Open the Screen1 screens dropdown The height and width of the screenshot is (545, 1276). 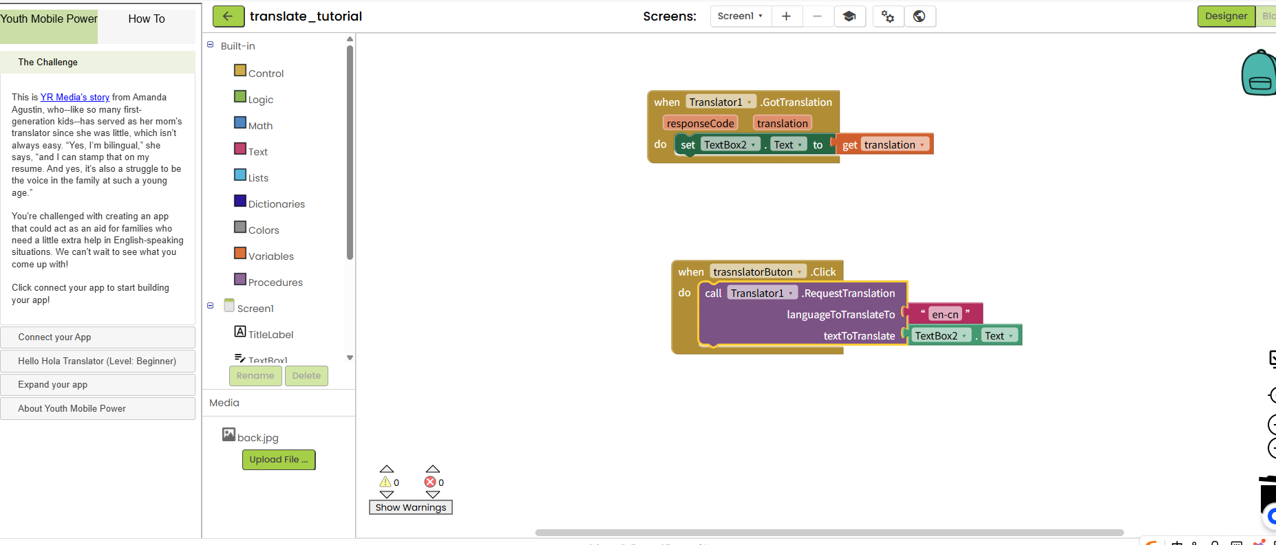coord(741,16)
